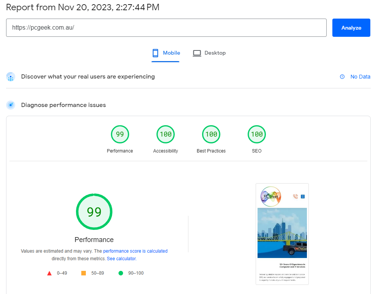Image resolution: width=373 pixels, height=294 pixels.
Task: Click the real users experience icon
Action: tap(11, 77)
